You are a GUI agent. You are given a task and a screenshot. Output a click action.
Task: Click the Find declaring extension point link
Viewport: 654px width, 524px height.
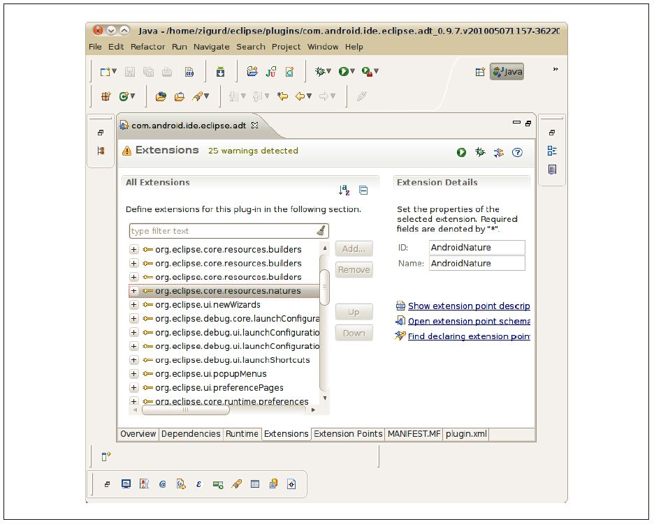469,336
